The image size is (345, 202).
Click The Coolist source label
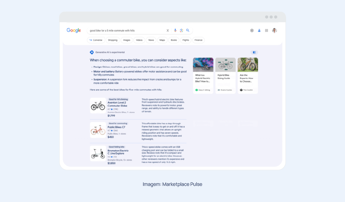(x=246, y=90)
